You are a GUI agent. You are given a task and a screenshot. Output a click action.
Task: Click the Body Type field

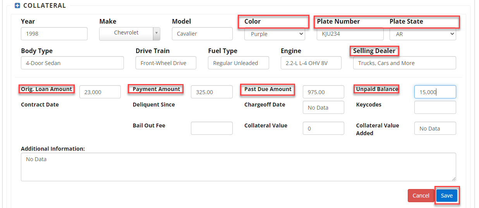pos(72,63)
